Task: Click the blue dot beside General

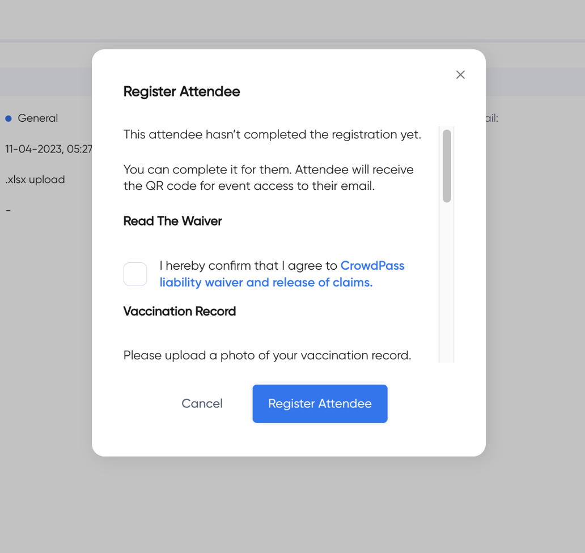Action: [9, 118]
